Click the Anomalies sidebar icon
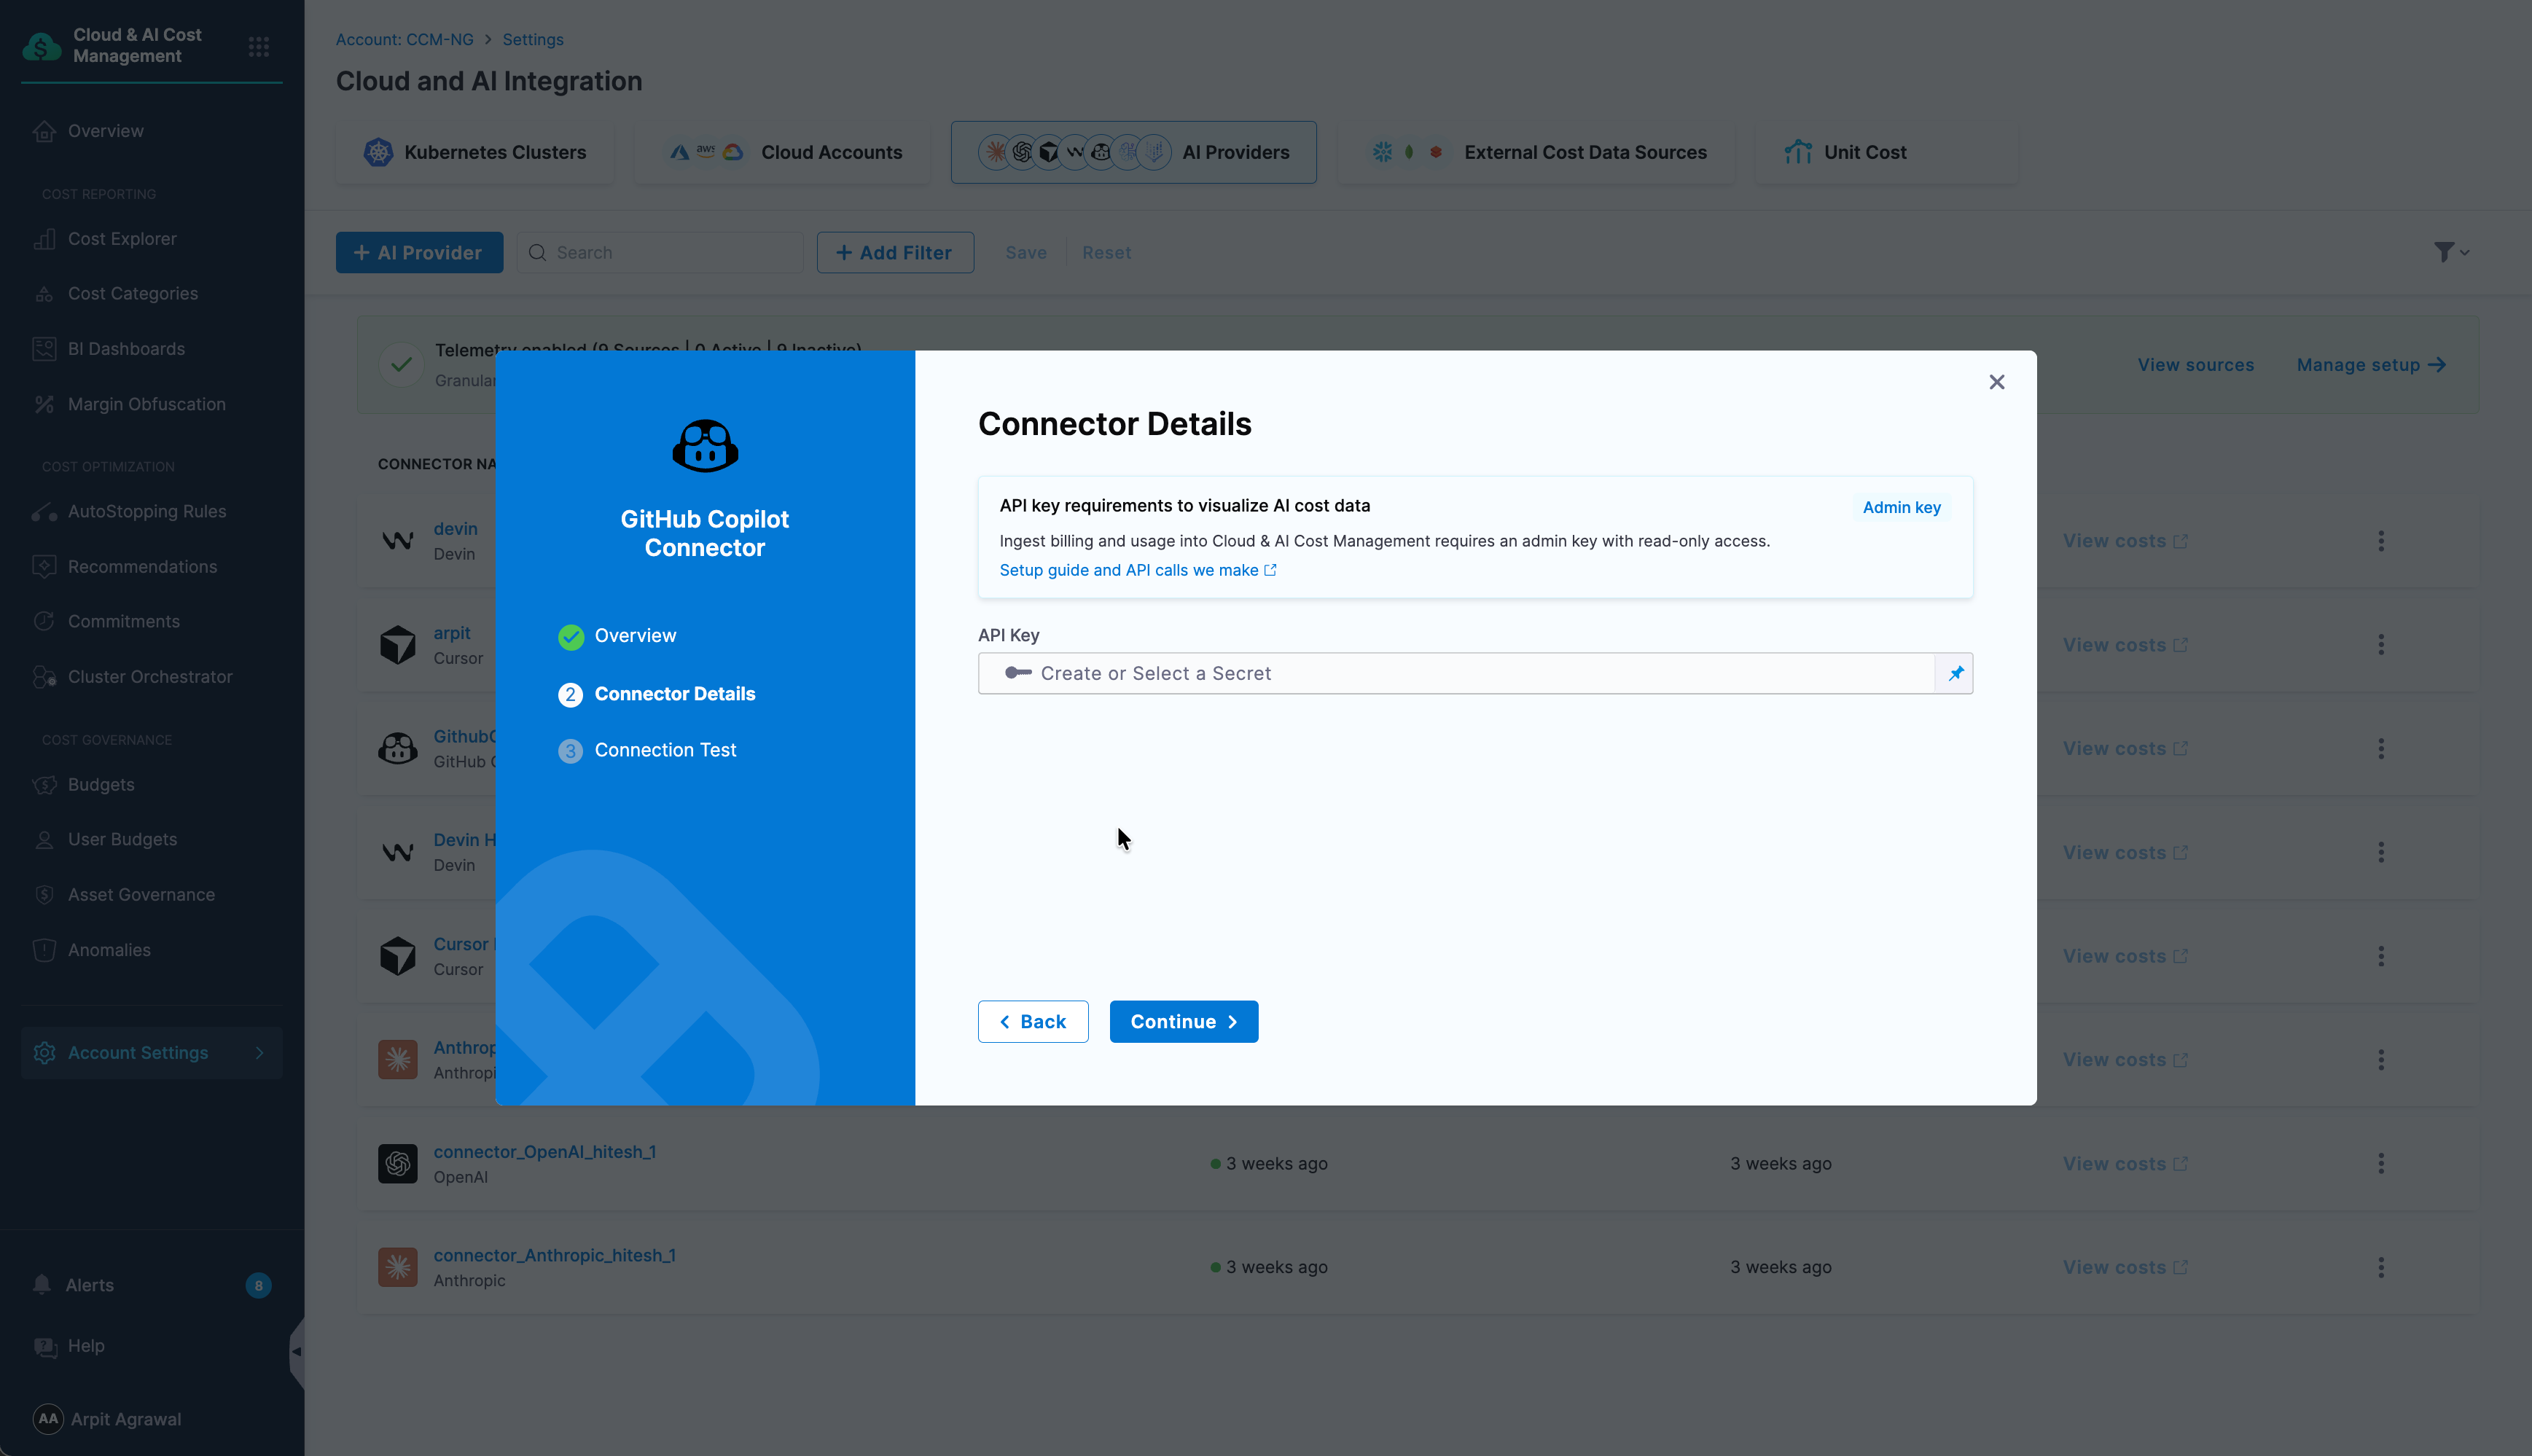Screen dimensions: 2532x1456 point(44,950)
